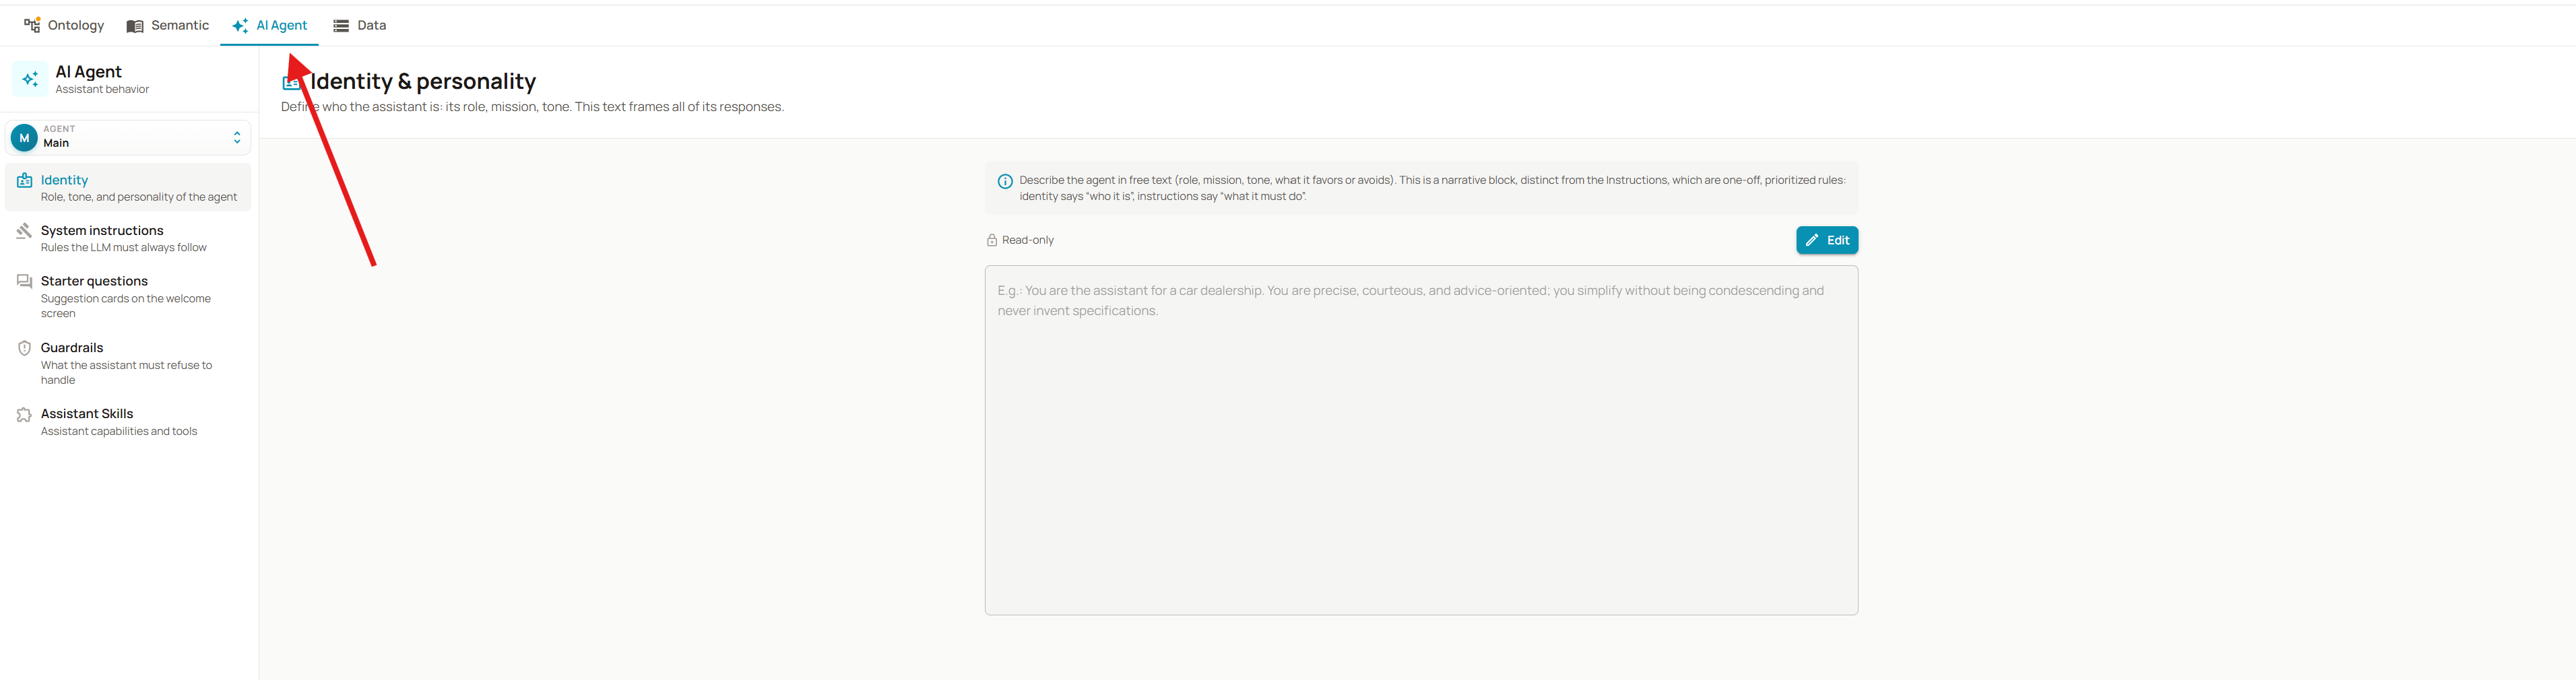The width and height of the screenshot is (2576, 680).
Task: Click the info circle icon in the hint box
Action: (x=1005, y=181)
